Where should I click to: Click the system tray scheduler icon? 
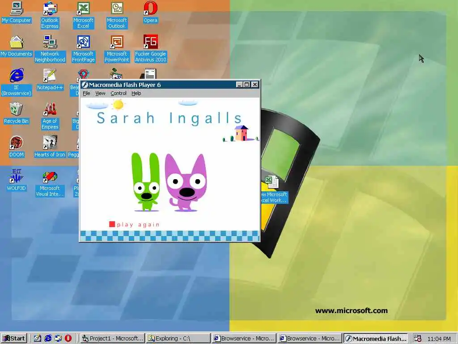click(x=418, y=339)
